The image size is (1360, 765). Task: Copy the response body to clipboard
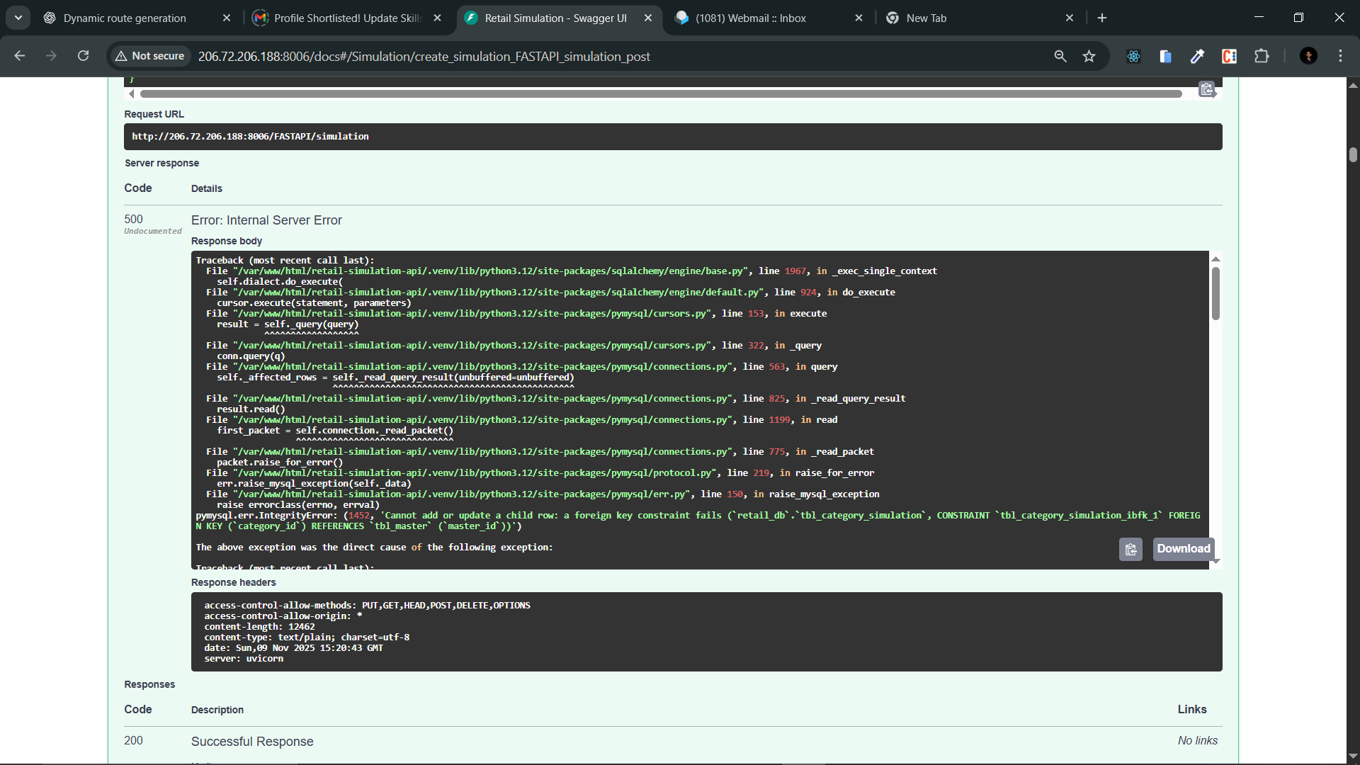click(1130, 549)
